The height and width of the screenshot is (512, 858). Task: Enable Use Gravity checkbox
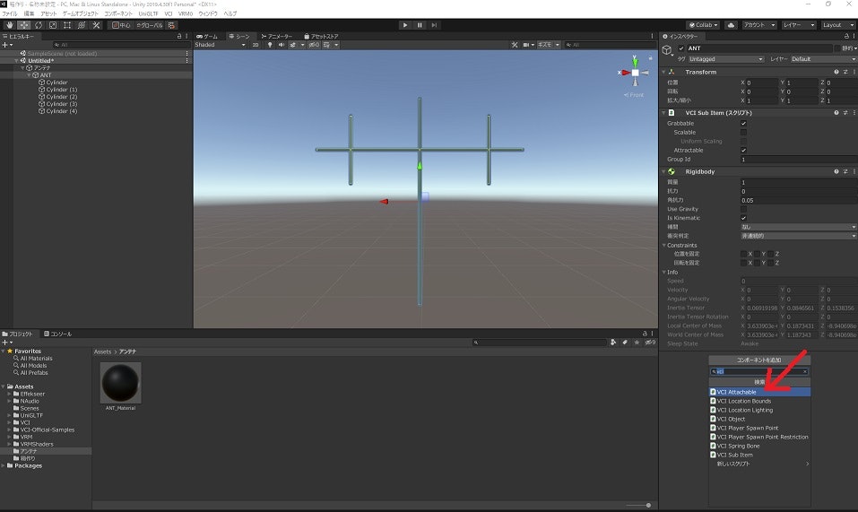tap(743, 209)
